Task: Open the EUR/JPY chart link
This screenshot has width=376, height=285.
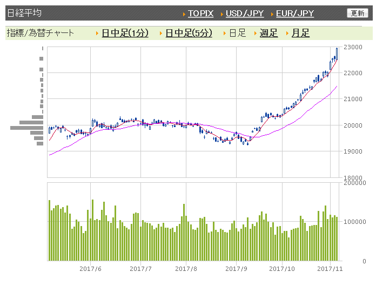Action: [x=295, y=14]
